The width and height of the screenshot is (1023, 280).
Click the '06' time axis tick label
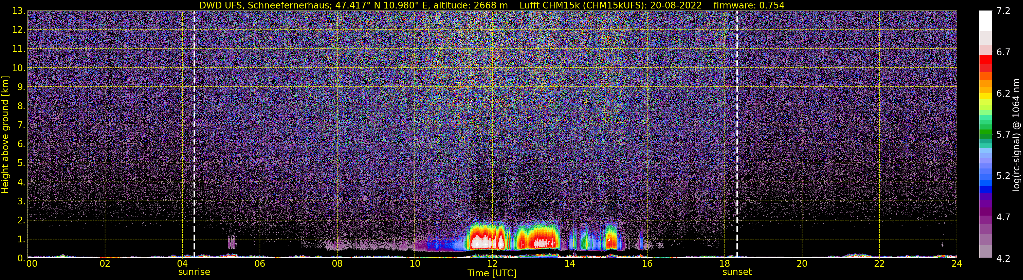260,264
